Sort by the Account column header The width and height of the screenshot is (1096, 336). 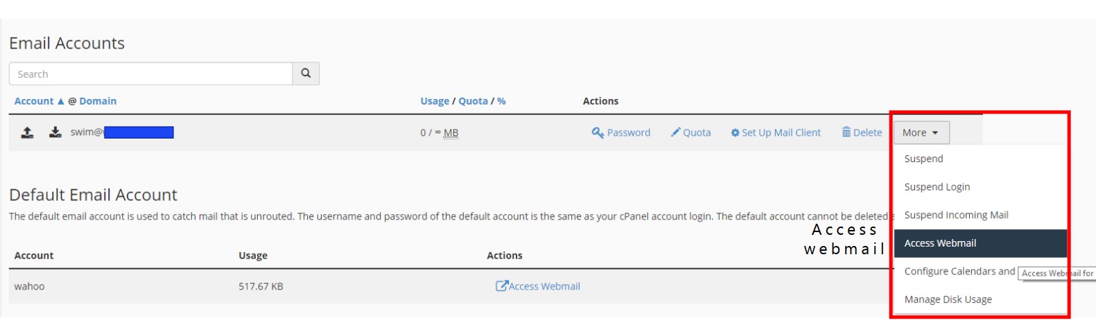tap(34, 101)
